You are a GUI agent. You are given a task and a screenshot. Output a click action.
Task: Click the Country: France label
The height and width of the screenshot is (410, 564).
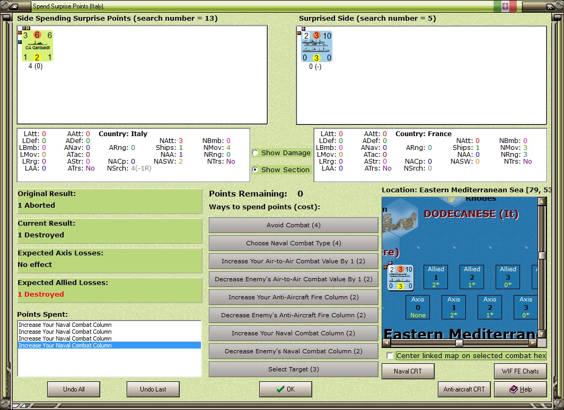tap(424, 133)
